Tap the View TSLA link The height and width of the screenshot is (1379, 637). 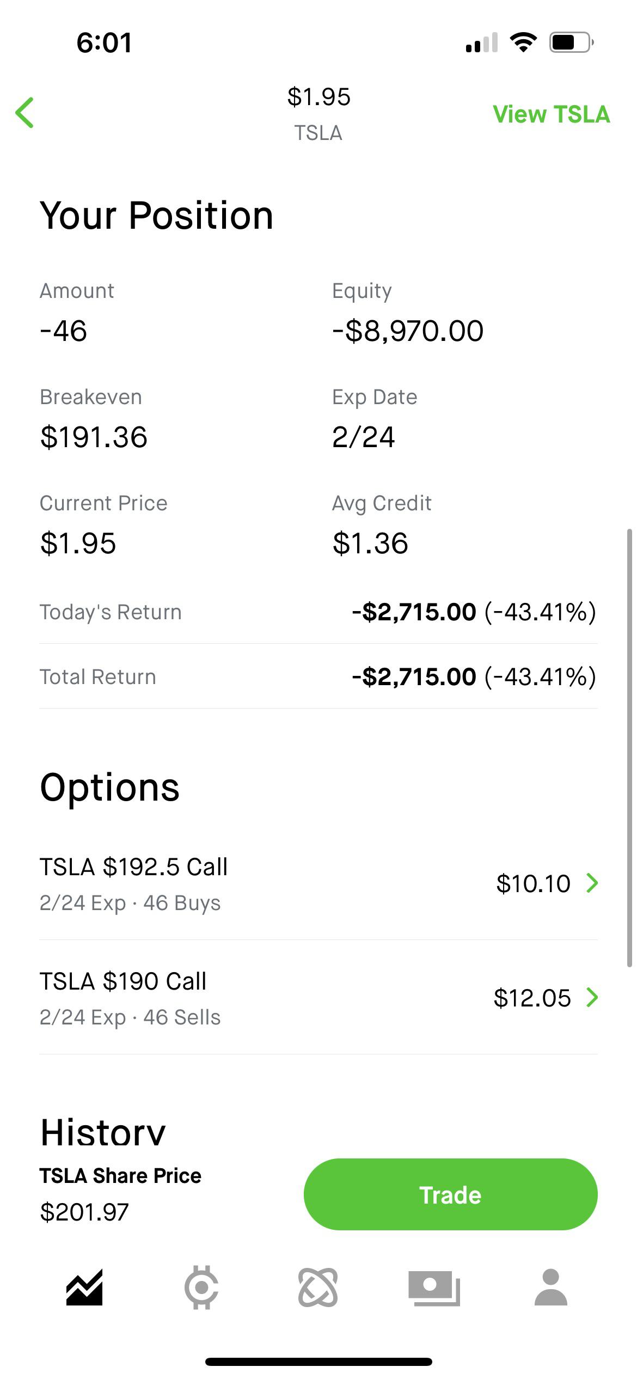[551, 114]
